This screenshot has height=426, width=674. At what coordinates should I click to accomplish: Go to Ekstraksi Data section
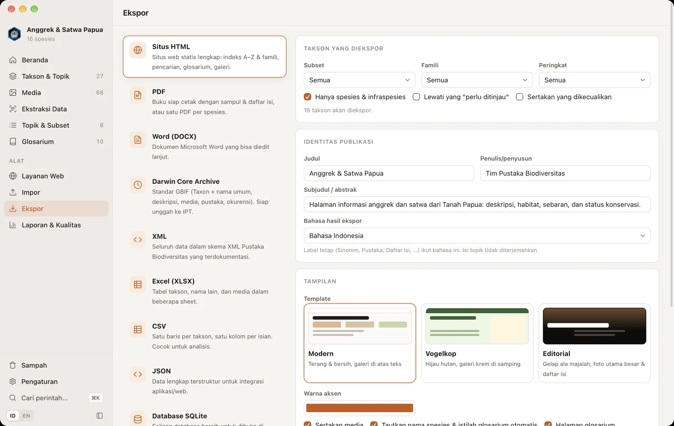56,109
